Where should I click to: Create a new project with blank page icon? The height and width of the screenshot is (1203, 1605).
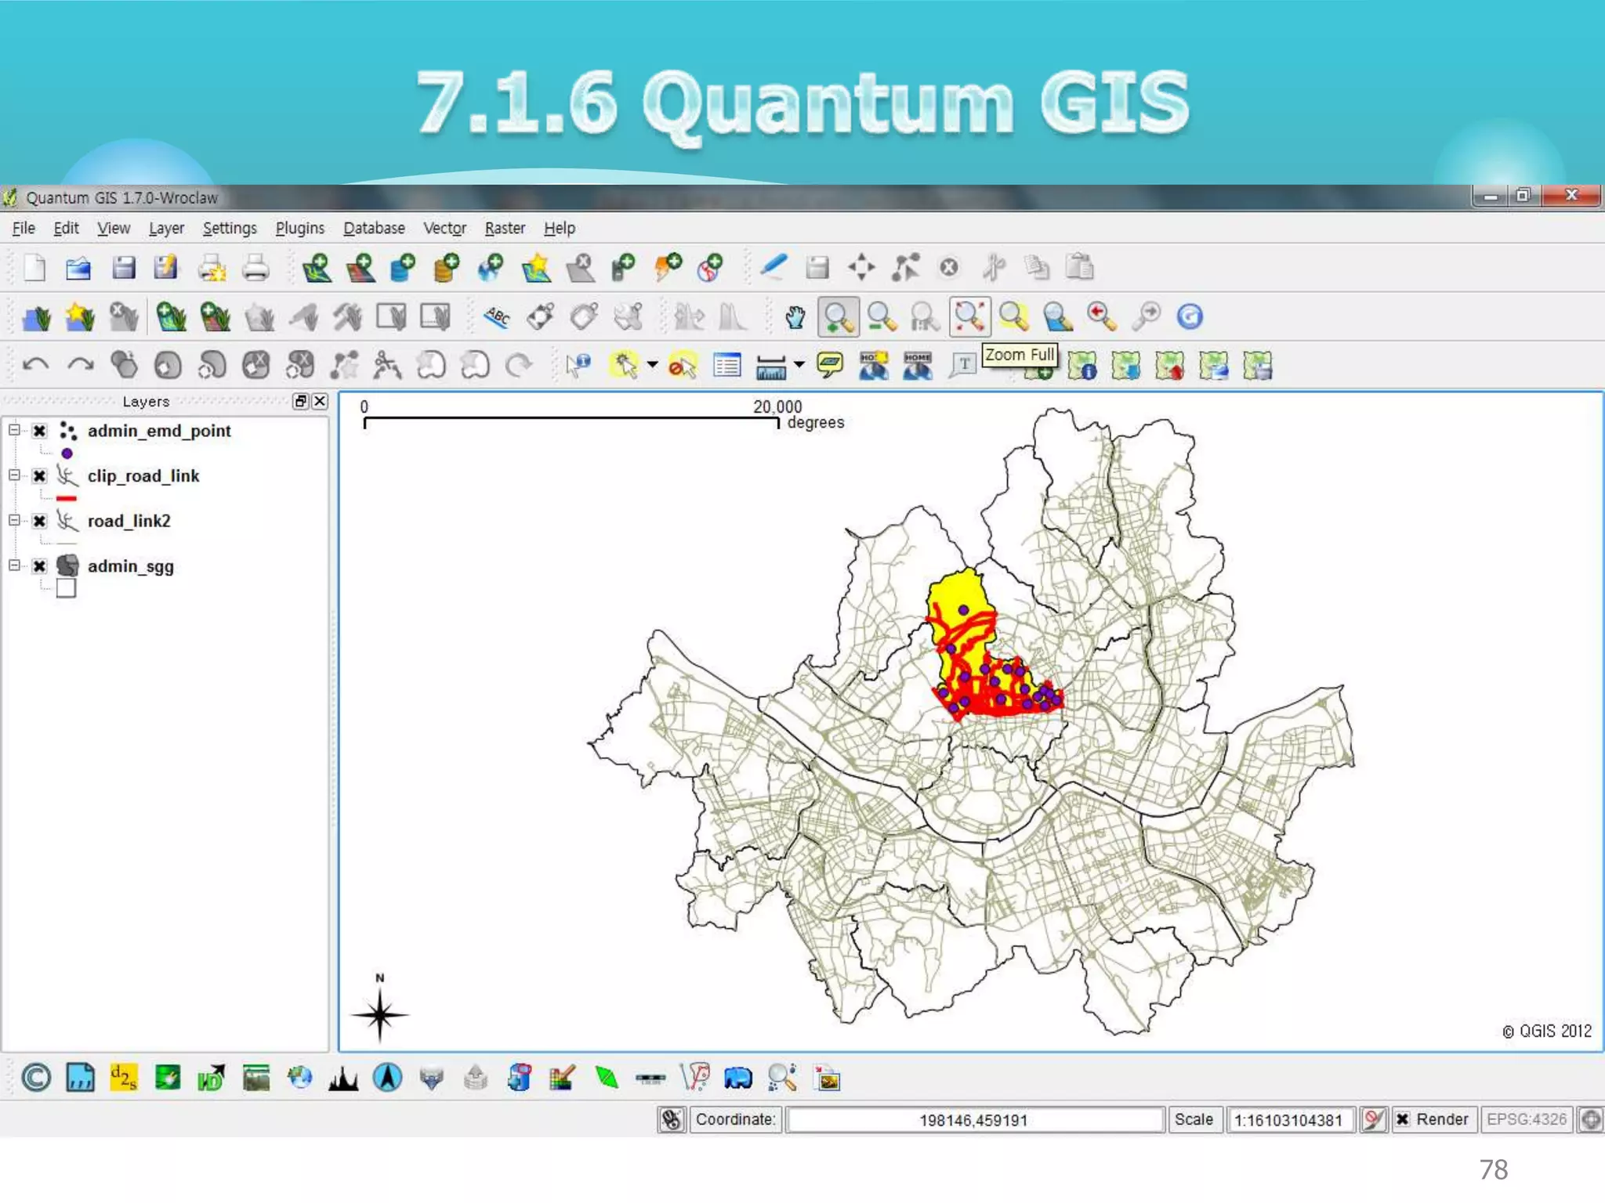[34, 268]
